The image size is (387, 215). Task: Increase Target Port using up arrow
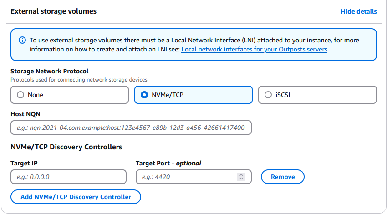[241, 174]
